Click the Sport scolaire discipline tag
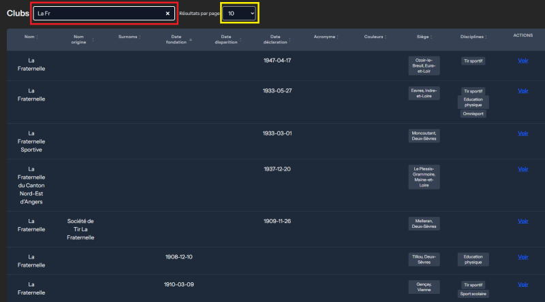The image size is (545, 302). click(x=473, y=294)
